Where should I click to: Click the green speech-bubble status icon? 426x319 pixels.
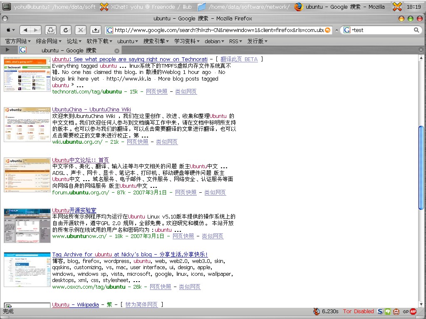tap(388, 312)
